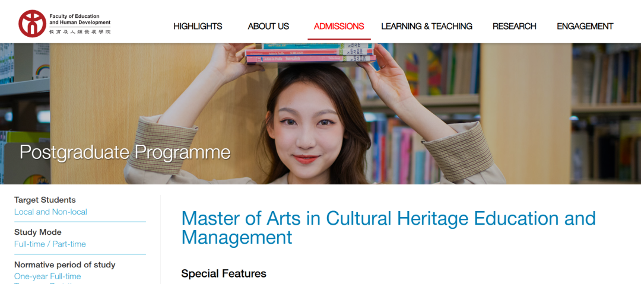Select the ADMISSIONS navigation item
This screenshot has width=641, height=284.
339,26
